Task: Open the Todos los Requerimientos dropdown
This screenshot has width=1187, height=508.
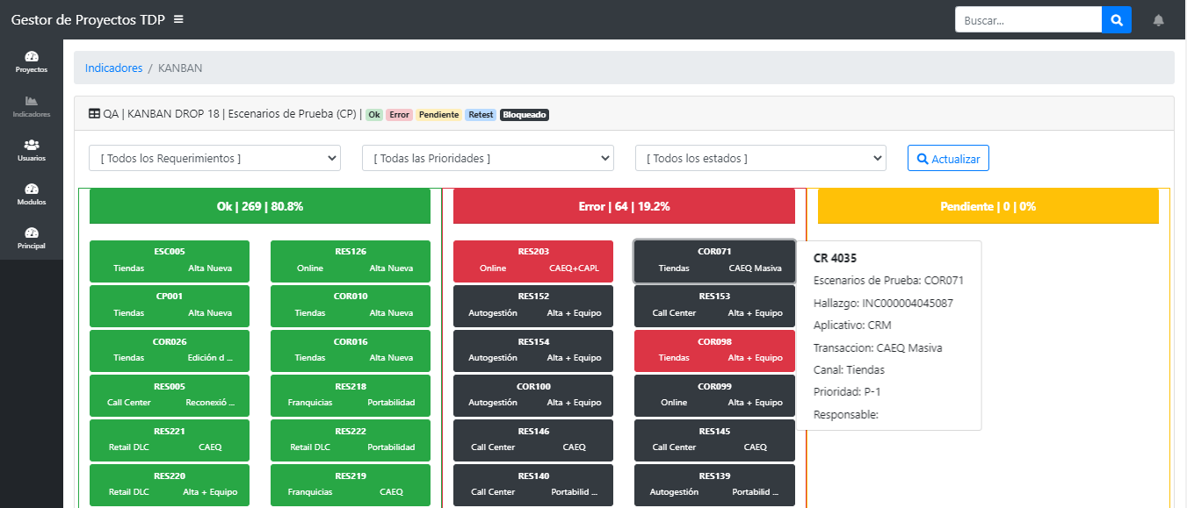Action: click(x=215, y=158)
